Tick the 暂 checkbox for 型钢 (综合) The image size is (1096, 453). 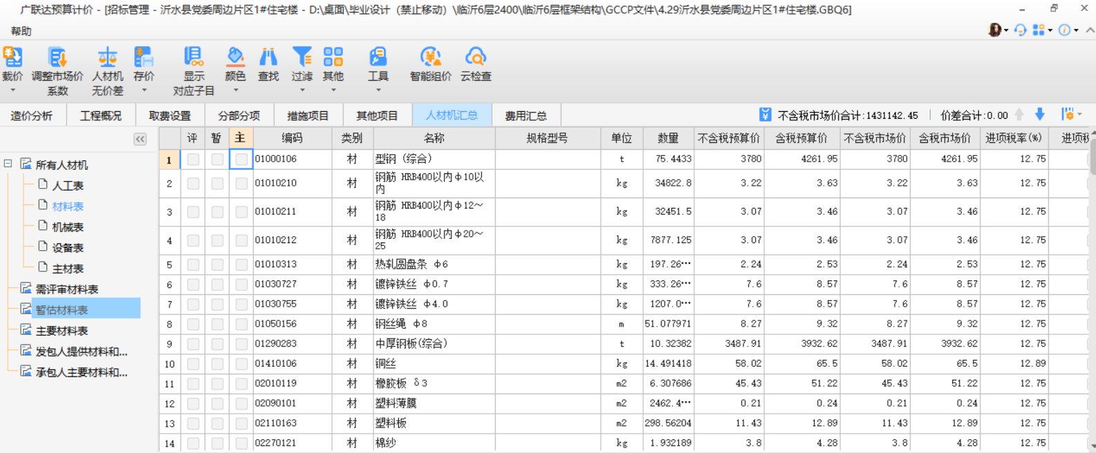217,160
